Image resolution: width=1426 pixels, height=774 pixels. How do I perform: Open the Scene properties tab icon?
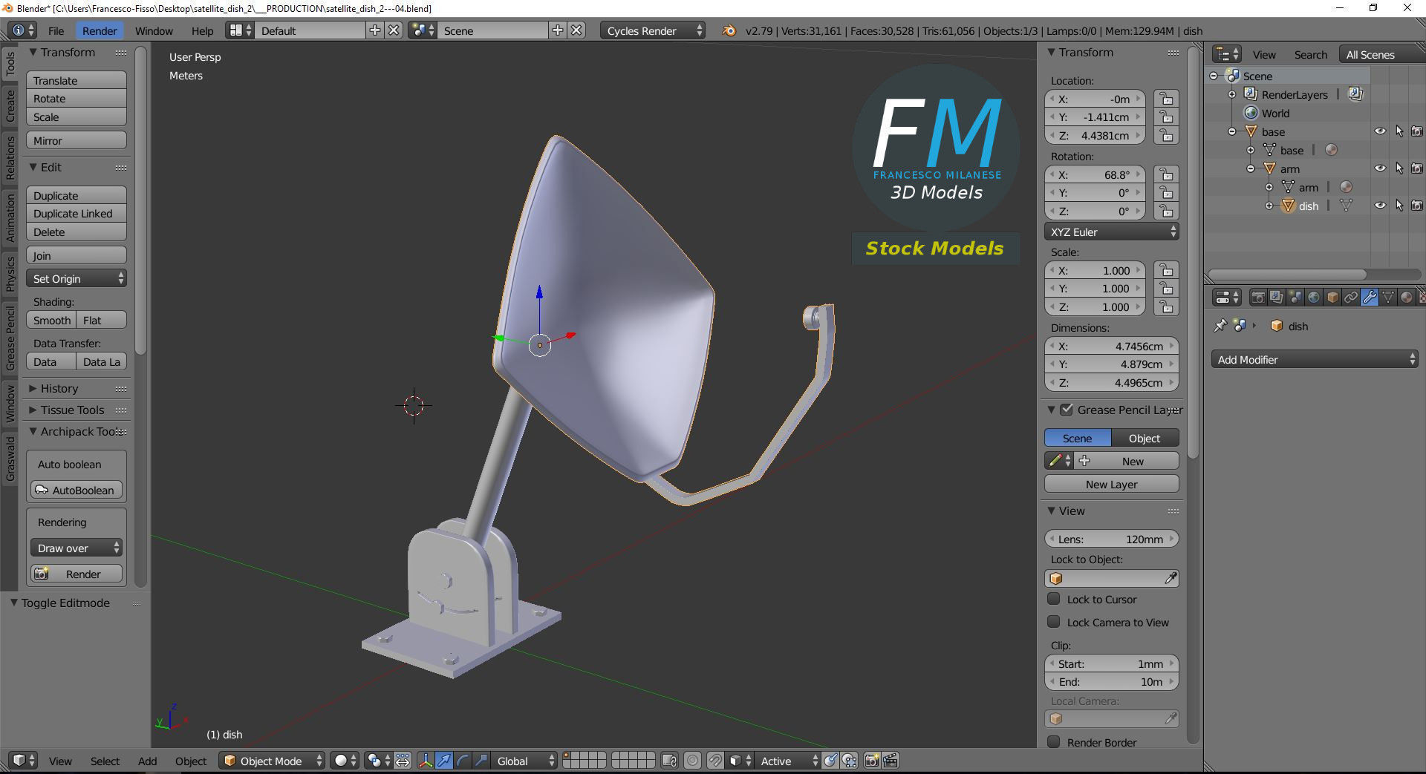pyautogui.click(x=1295, y=298)
